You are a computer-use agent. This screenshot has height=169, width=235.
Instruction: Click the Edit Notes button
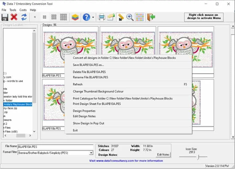click(x=163, y=154)
